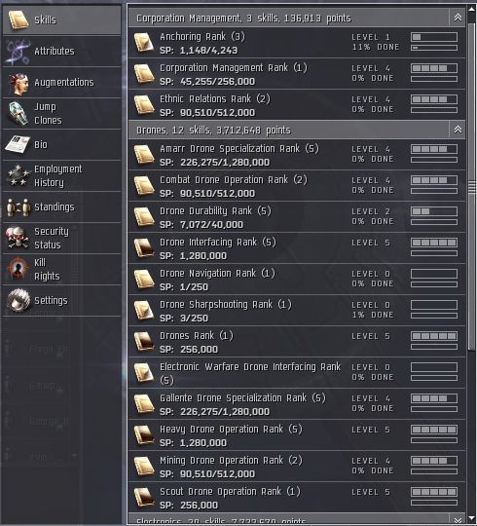Click the Drone Interfacing skill book icon
The height and width of the screenshot is (526, 477).
point(144,248)
